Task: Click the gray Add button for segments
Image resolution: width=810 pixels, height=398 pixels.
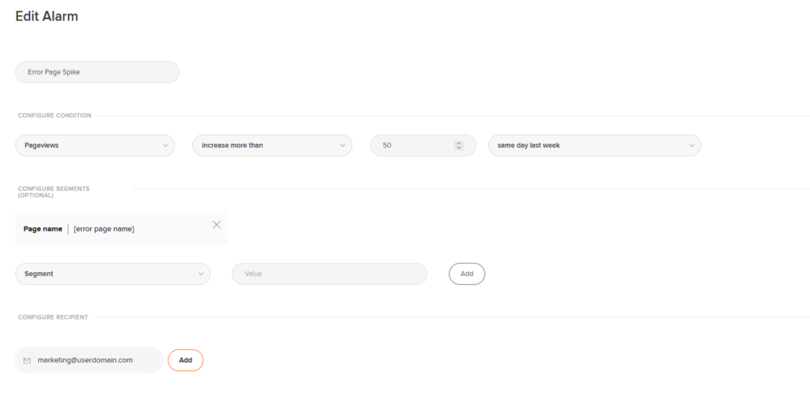Action: click(x=467, y=274)
